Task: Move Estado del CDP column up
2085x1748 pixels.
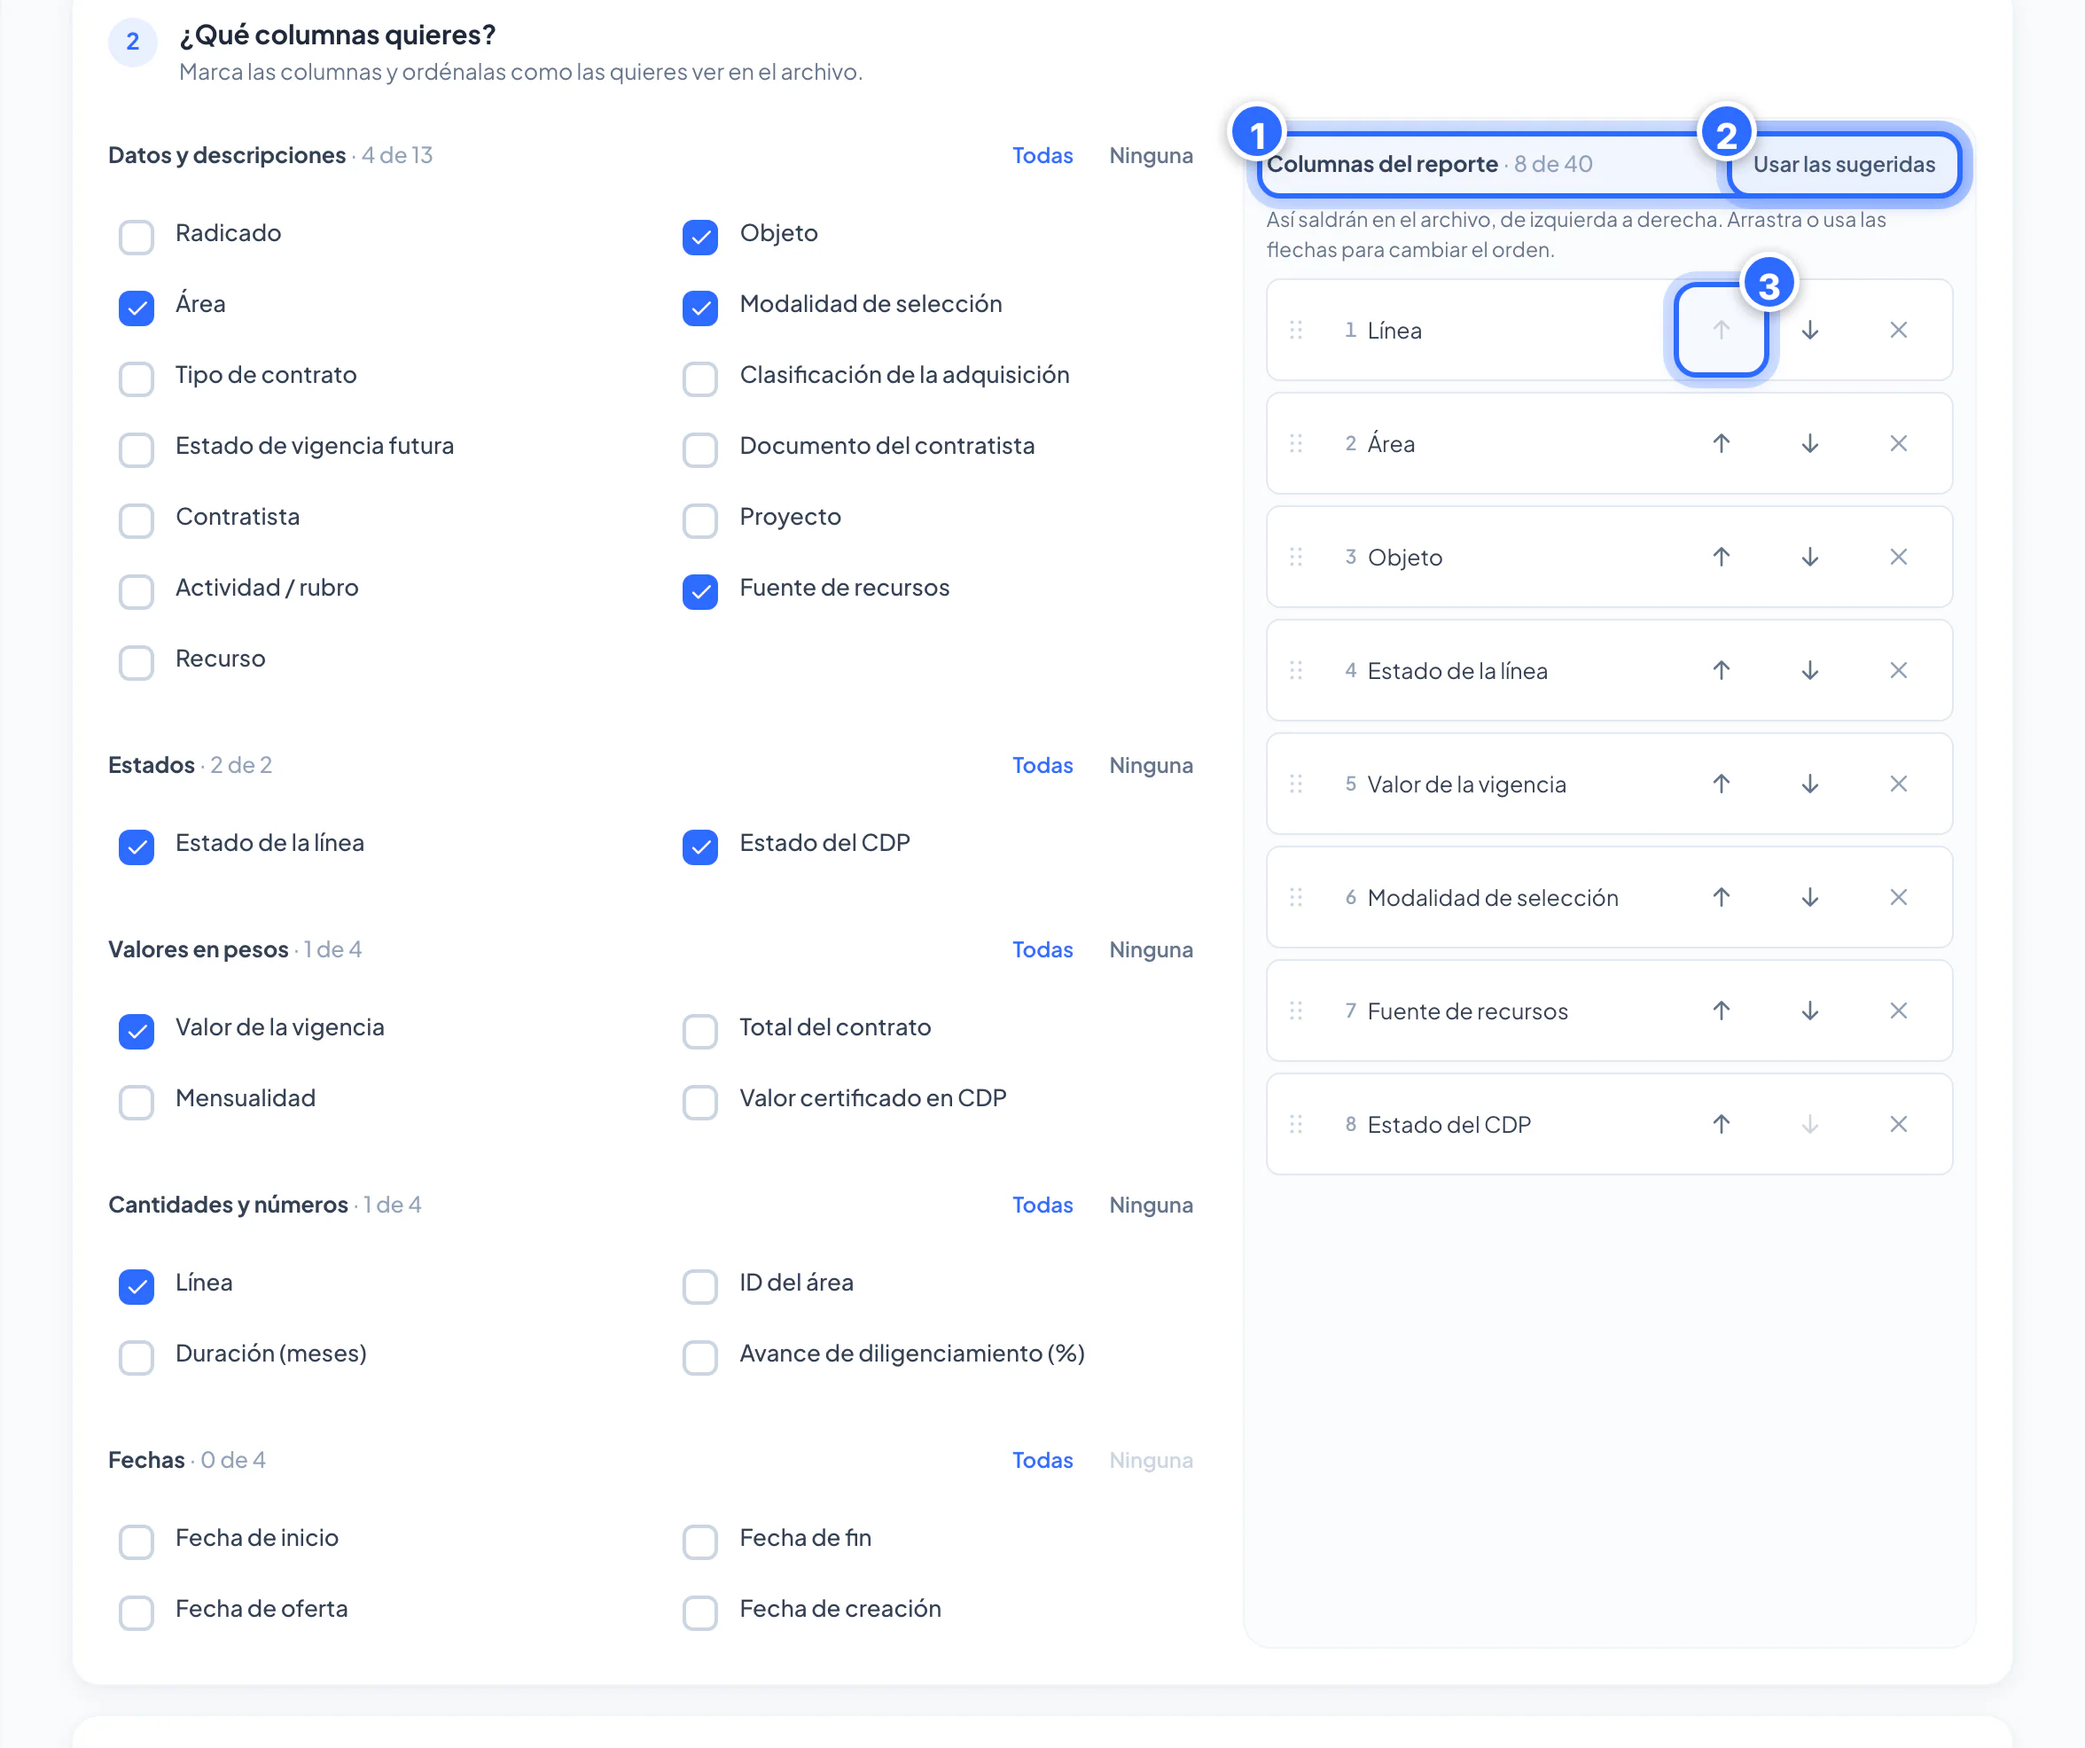Action: click(1721, 1125)
